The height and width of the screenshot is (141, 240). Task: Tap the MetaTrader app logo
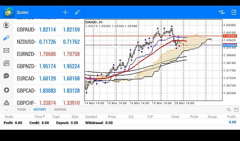[9, 12]
